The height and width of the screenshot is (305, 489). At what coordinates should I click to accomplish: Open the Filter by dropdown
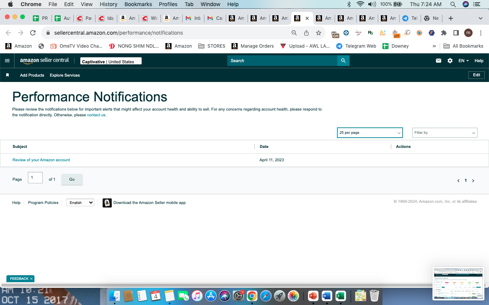[445, 133]
